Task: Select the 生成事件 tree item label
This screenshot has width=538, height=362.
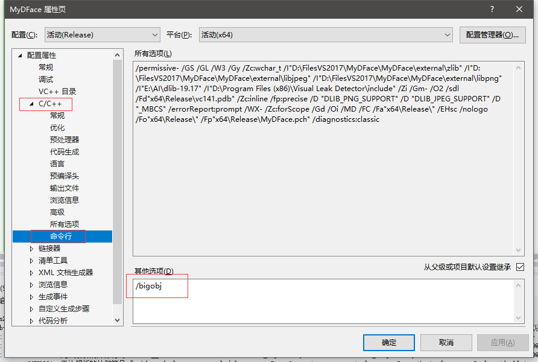Action: (x=53, y=296)
